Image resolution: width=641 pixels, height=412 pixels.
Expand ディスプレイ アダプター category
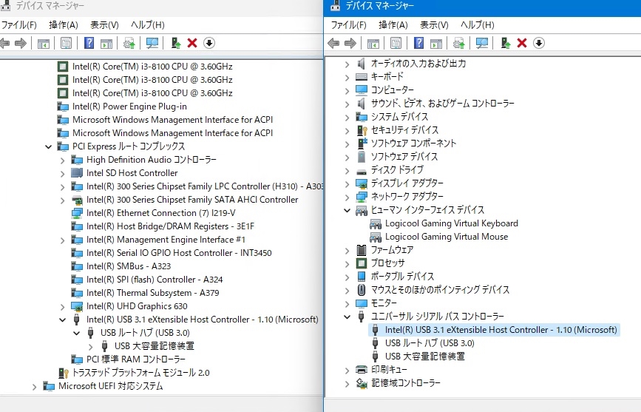click(347, 183)
